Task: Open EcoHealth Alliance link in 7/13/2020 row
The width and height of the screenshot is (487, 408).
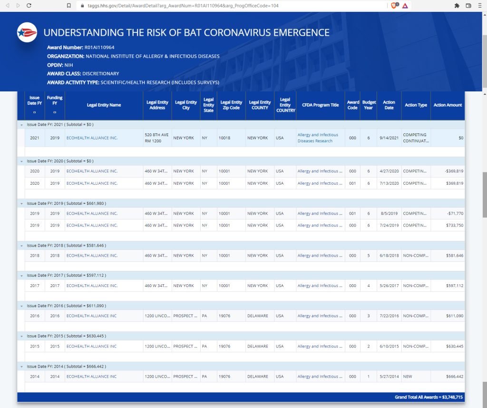Action: pos(92,183)
